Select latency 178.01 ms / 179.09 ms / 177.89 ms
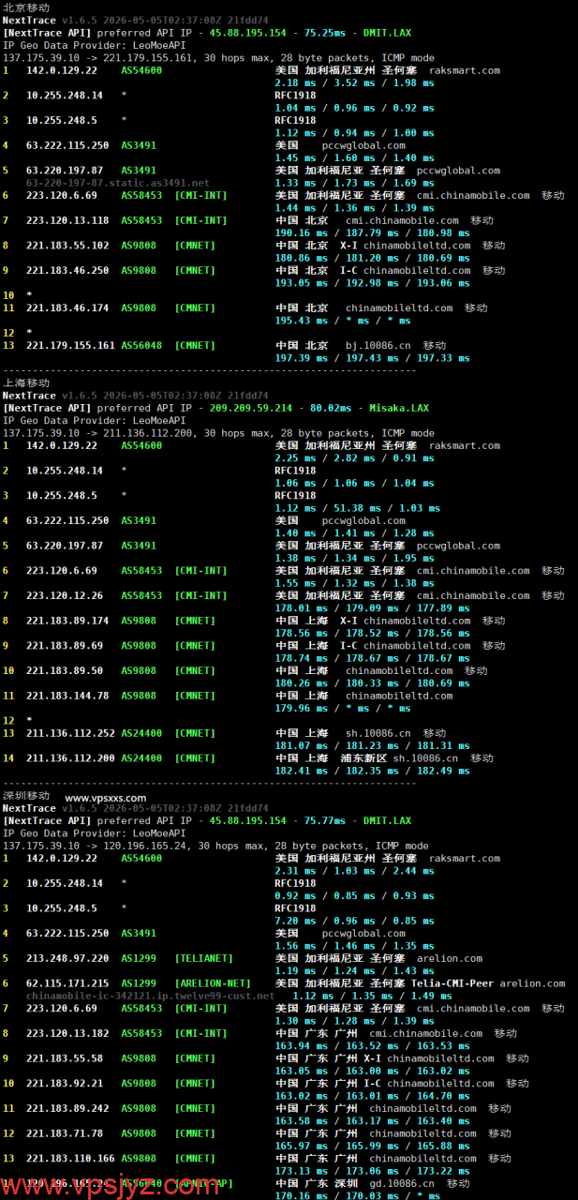This screenshot has height=1200, width=578. [x=372, y=607]
